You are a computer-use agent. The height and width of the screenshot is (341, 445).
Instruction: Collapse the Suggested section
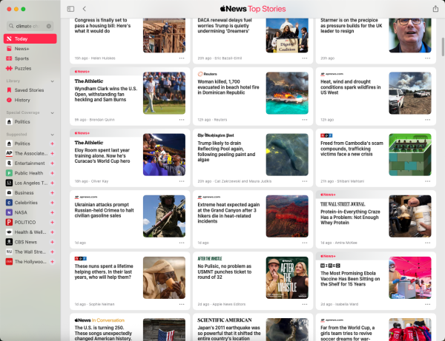[52, 135]
